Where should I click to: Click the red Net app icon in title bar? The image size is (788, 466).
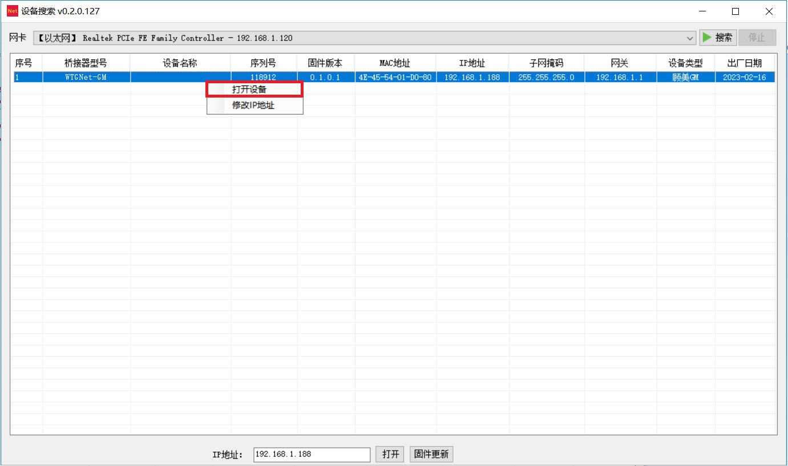click(x=12, y=11)
